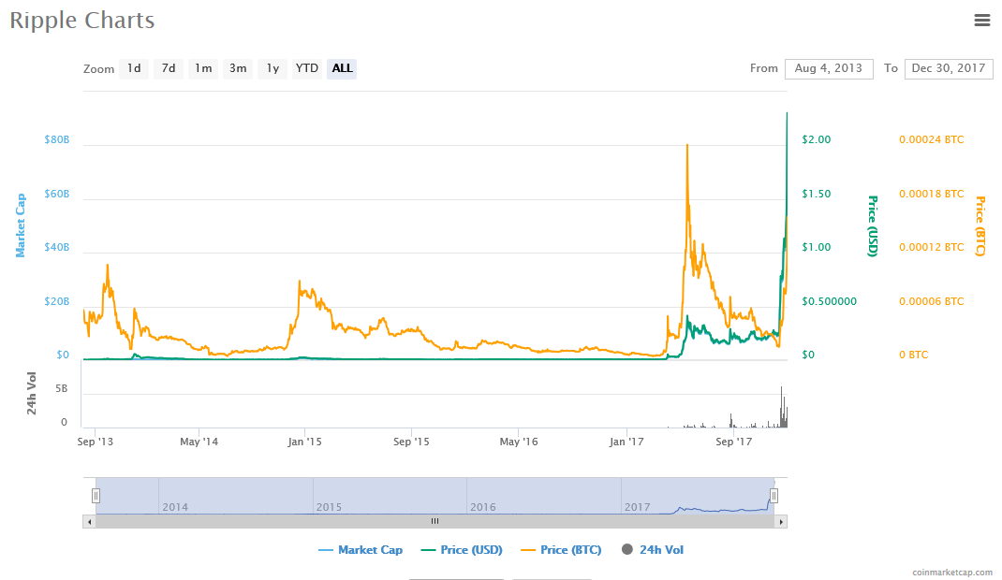Click the 0 BTC axis label
1002x580 pixels.
point(914,355)
